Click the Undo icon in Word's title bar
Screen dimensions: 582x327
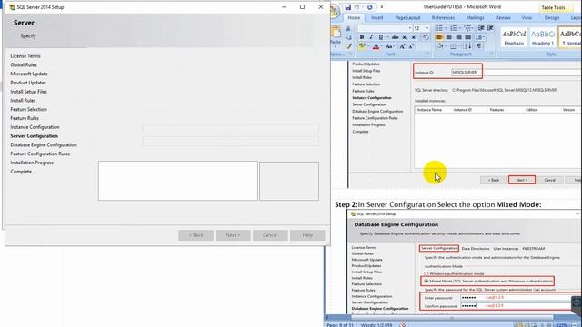pyautogui.click(x=357, y=7)
